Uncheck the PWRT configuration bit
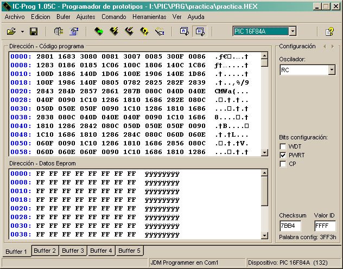Screen dimensions: 343x269 point(283,155)
